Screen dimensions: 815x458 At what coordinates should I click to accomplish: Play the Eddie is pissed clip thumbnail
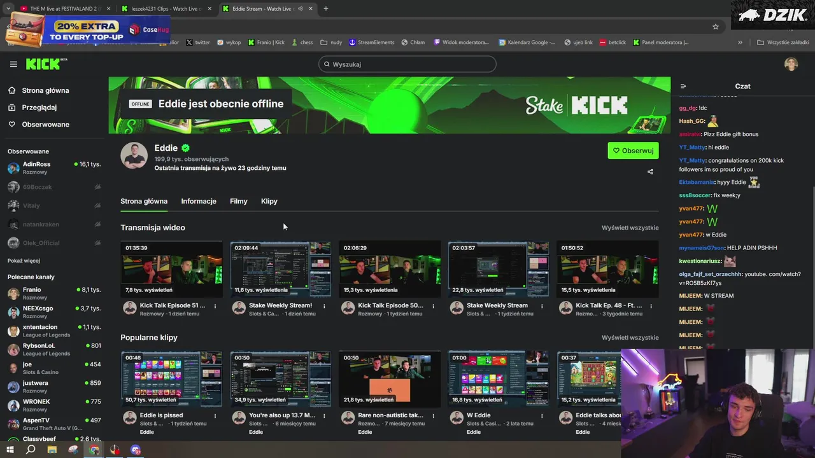tap(171, 379)
